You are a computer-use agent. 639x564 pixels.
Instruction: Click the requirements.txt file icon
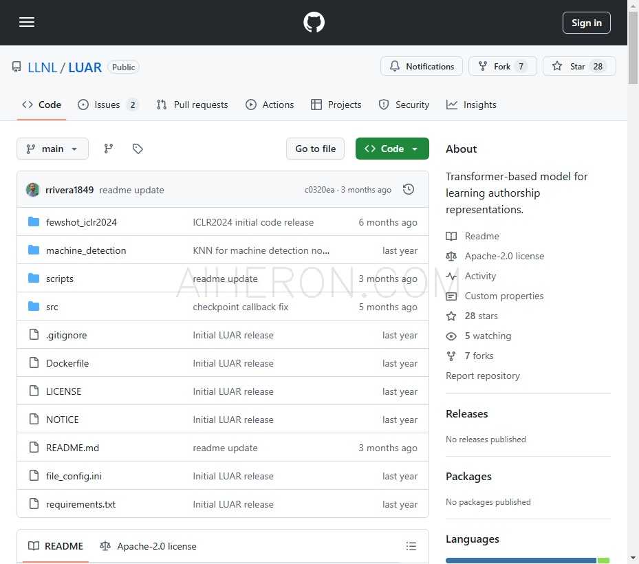click(34, 503)
